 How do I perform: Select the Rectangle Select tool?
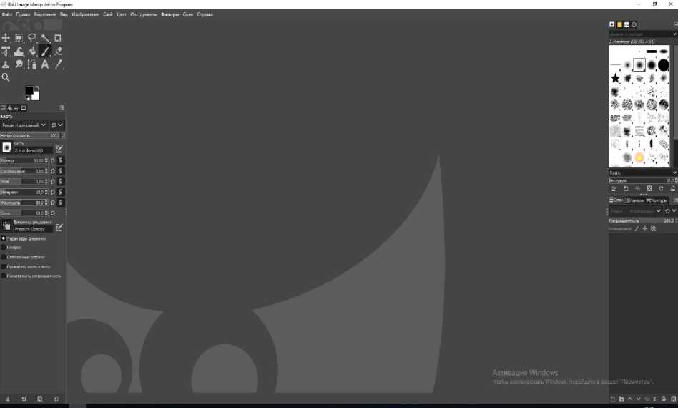(19, 38)
